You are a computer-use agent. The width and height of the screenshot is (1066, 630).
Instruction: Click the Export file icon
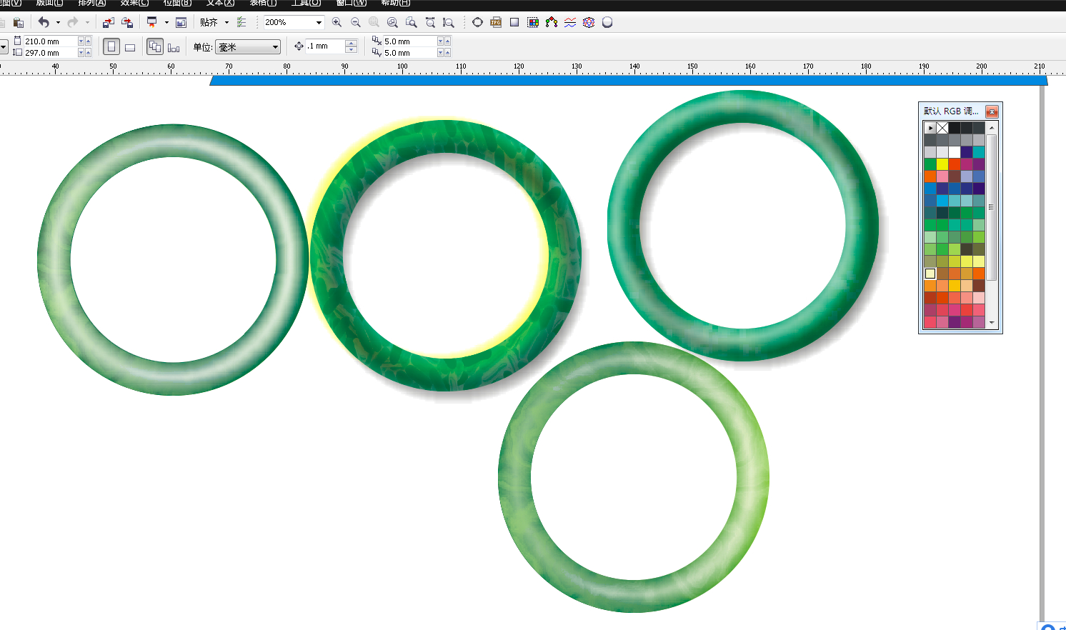[x=127, y=23]
